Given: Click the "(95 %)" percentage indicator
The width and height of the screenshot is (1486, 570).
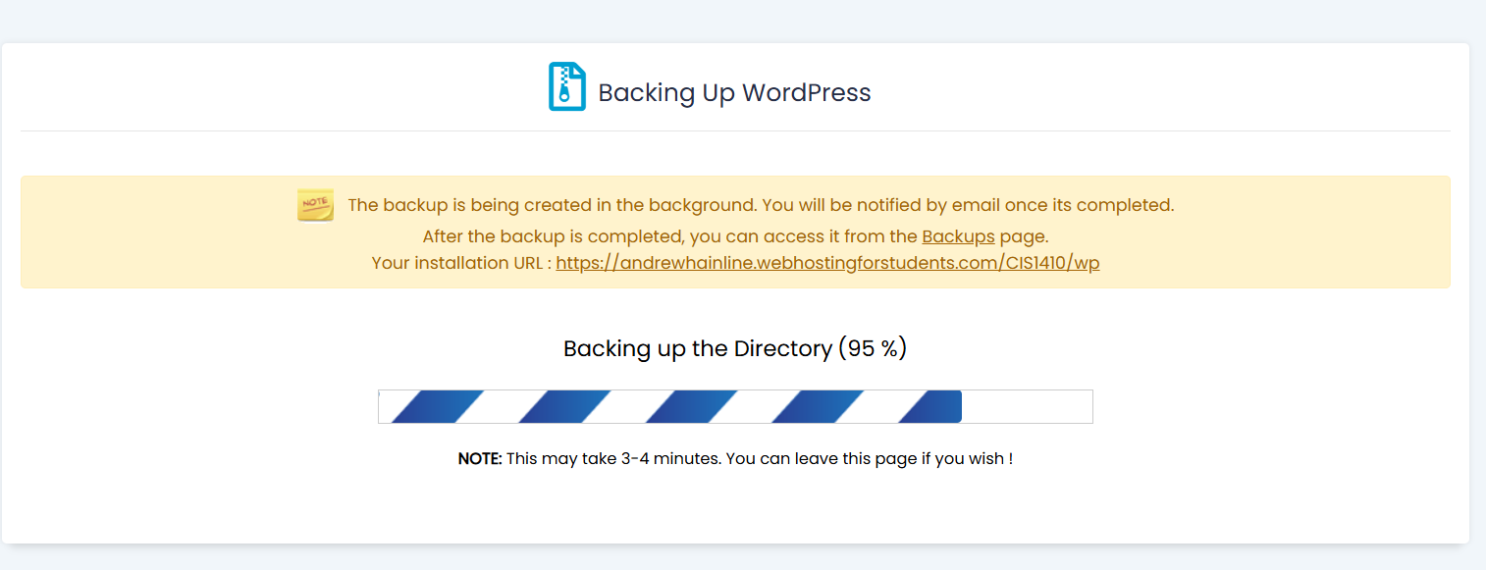Looking at the screenshot, I should coord(873,348).
